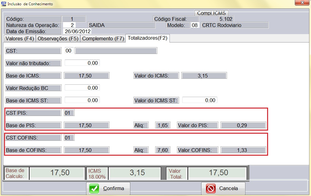Click the Data de Emissão field
Screen dimensions: 311x196
point(77,31)
